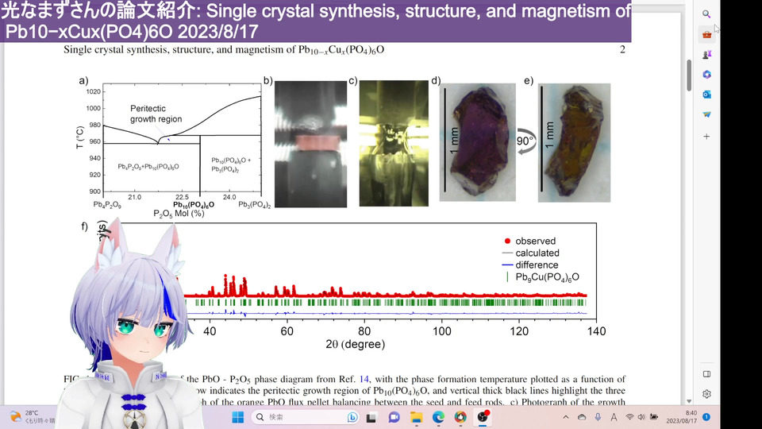Image resolution: width=762 pixels, height=429 pixels.
Task: Add a new sidebar app with plus icon
Action: click(706, 137)
